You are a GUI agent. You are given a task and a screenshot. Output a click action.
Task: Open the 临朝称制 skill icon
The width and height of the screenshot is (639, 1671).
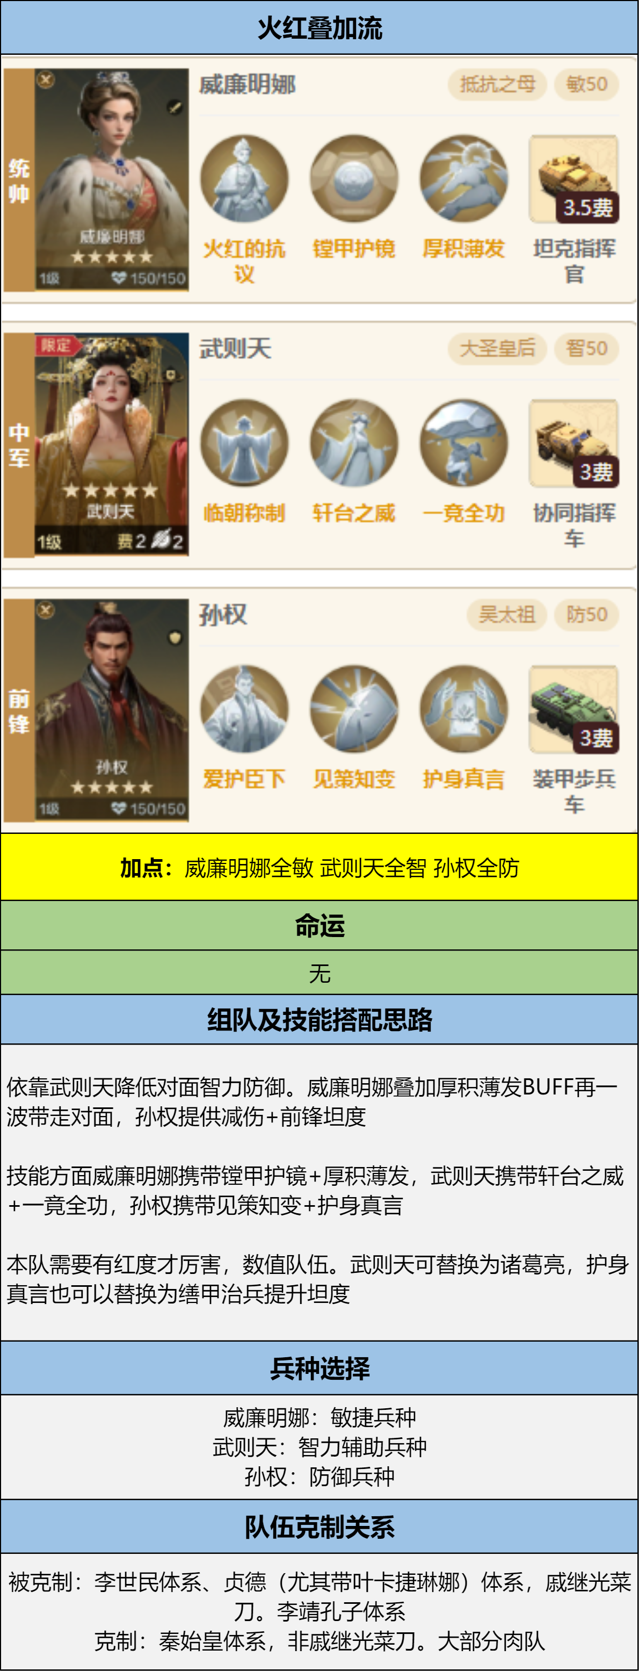[x=244, y=443]
